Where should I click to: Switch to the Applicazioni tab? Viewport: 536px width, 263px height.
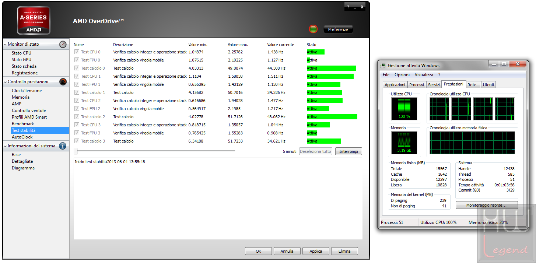(x=395, y=85)
